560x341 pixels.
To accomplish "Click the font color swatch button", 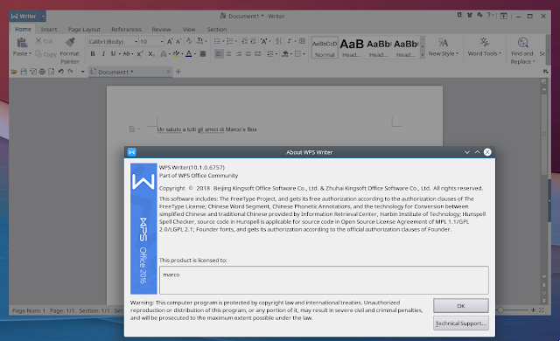I will tap(189, 54).
